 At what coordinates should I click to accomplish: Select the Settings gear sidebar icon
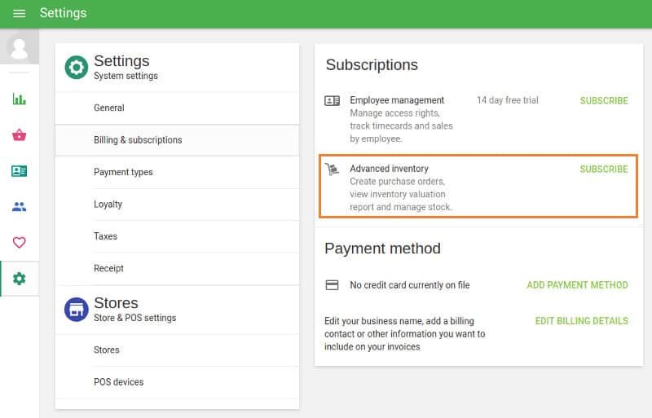pos(19,278)
